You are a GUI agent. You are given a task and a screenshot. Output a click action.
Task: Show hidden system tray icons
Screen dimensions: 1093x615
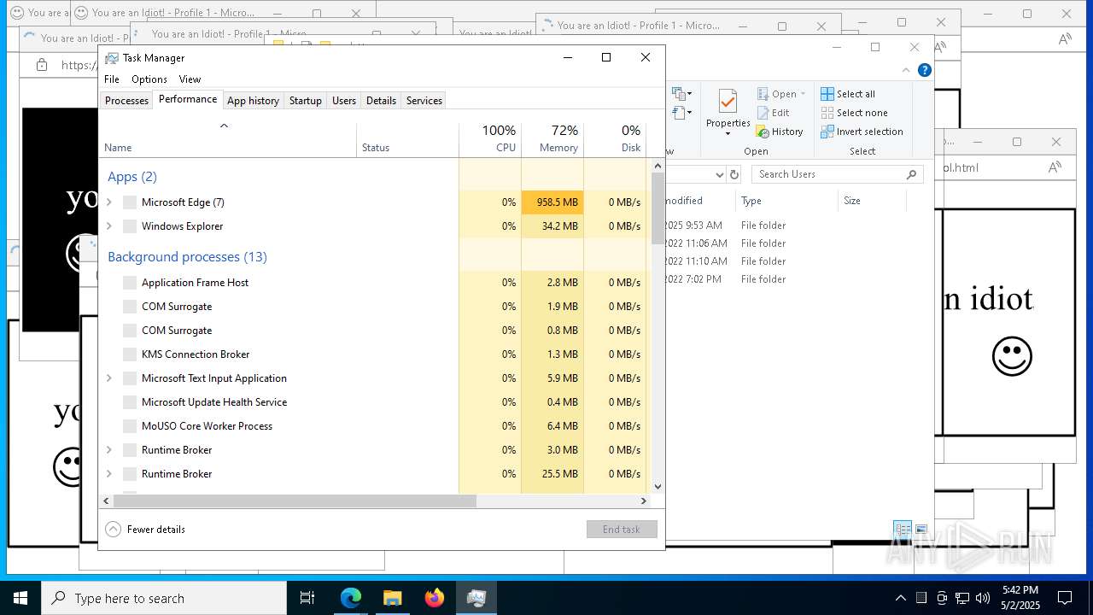point(901,598)
